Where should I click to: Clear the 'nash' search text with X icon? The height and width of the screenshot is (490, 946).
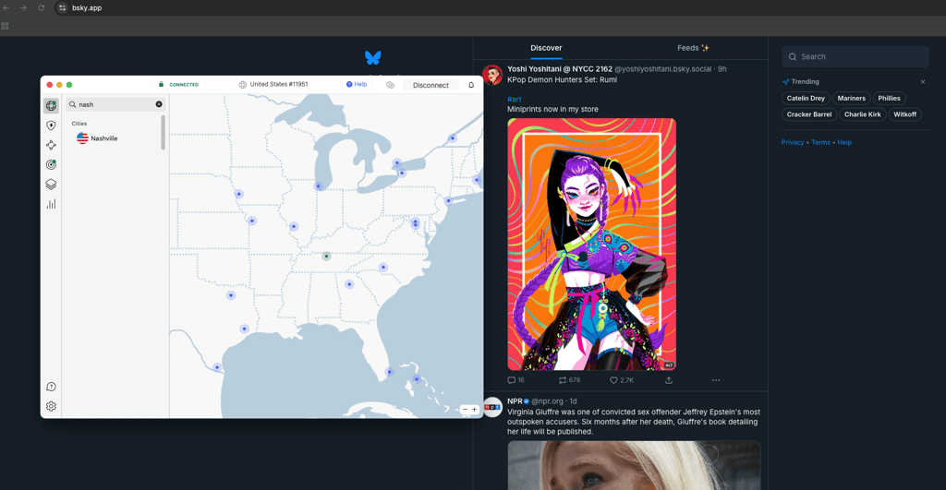click(x=159, y=104)
